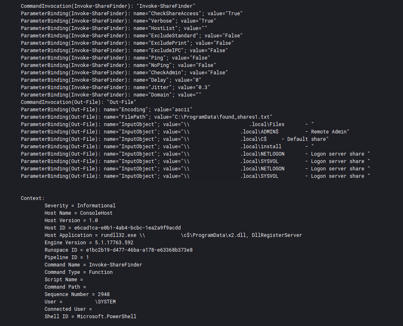
Task: Select the ExcludeStandard parameter line
Action: coord(132,36)
